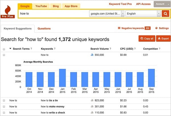Image resolution: width=171 pixels, height=116 pixels.
Task: Open the Negative keywords link
Action: tap(133, 28)
